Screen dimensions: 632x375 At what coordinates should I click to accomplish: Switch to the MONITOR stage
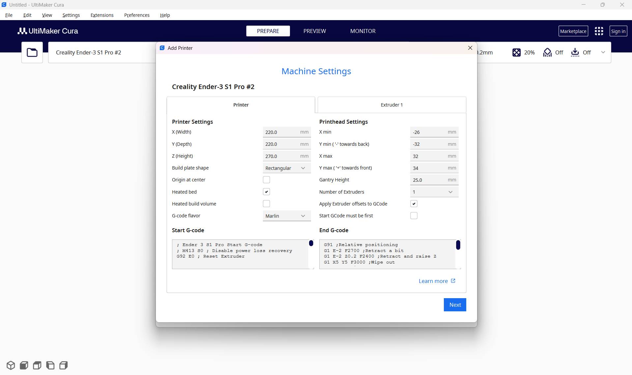[x=363, y=31]
